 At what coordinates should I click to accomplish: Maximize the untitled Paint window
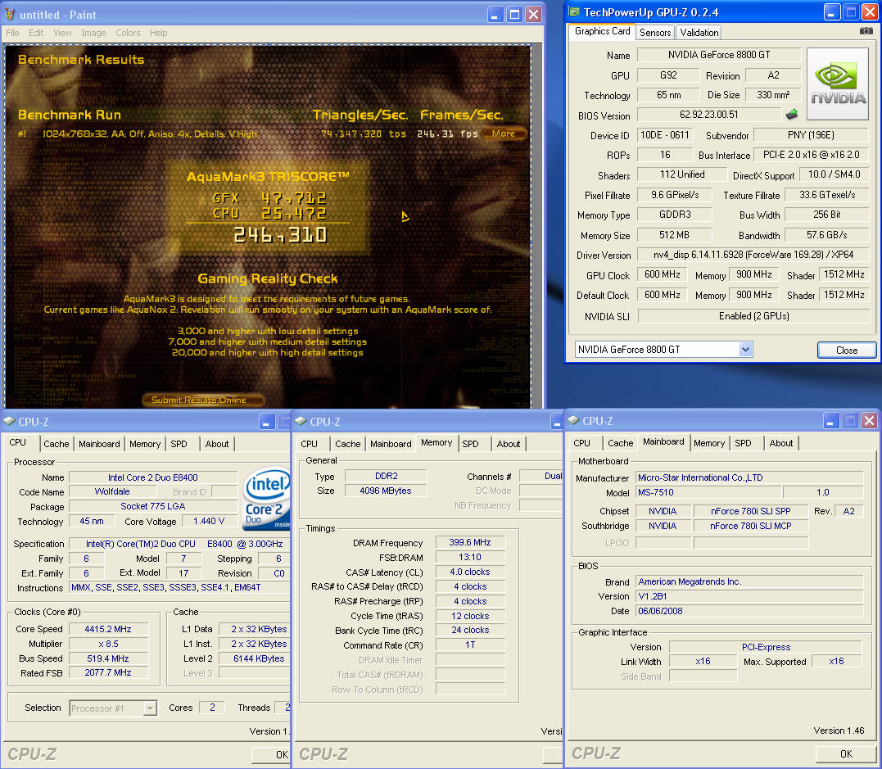pyautogui.click(x=514, y=14)
